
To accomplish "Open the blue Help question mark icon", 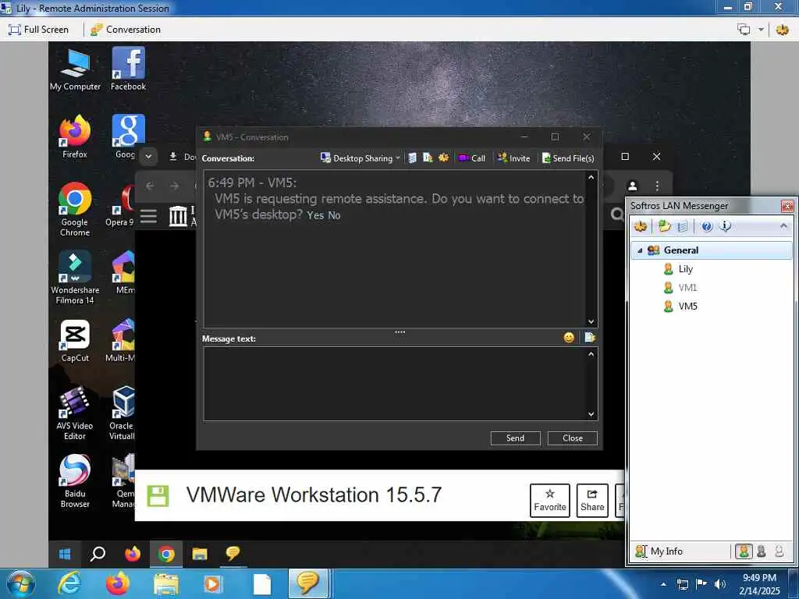I will click(x=707, y=226).
